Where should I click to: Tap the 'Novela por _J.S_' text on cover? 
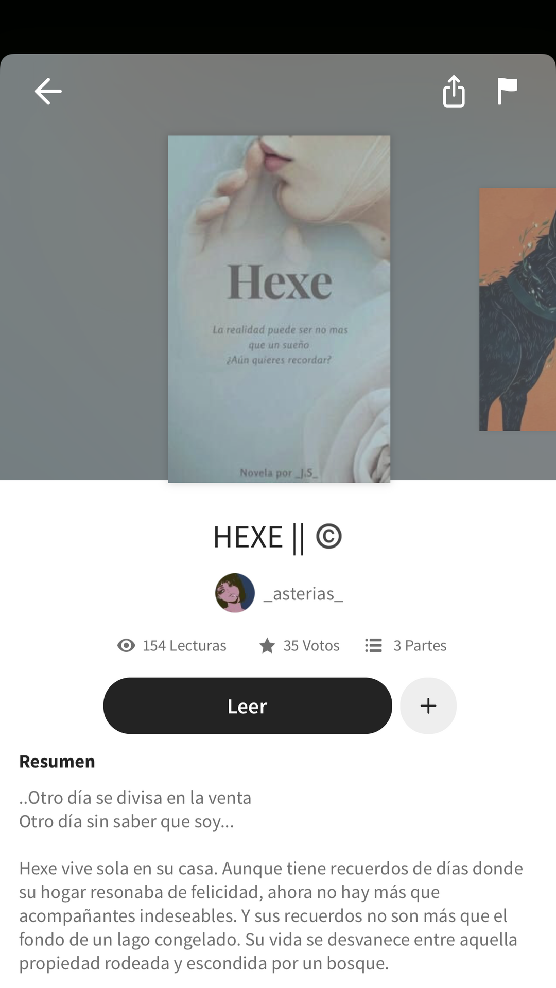point(279,473)
